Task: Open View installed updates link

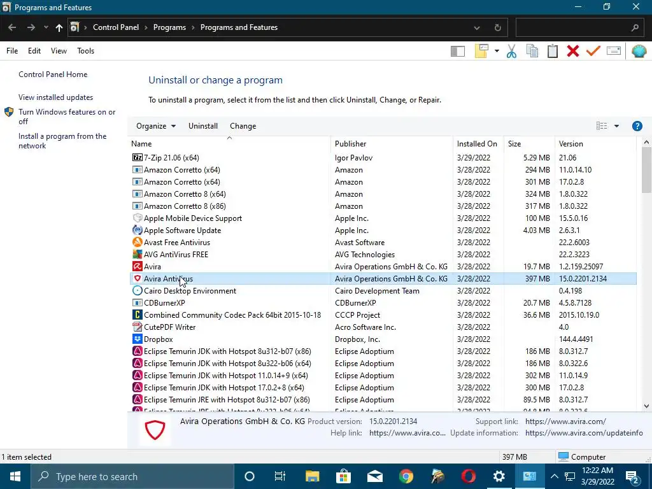Action: click(x=56, y=97)
